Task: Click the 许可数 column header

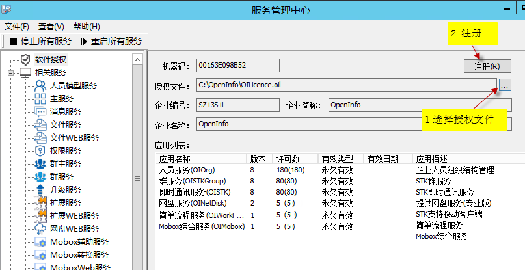Action: [288, 159]
